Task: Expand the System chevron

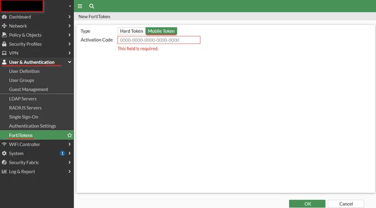Action: [x=69, y=154]
